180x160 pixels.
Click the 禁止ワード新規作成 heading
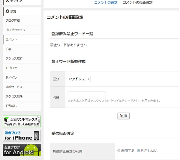[68, 62]
